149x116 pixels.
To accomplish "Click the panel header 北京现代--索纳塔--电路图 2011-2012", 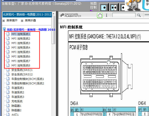I will pyautogui.click(x=27, y=14).
